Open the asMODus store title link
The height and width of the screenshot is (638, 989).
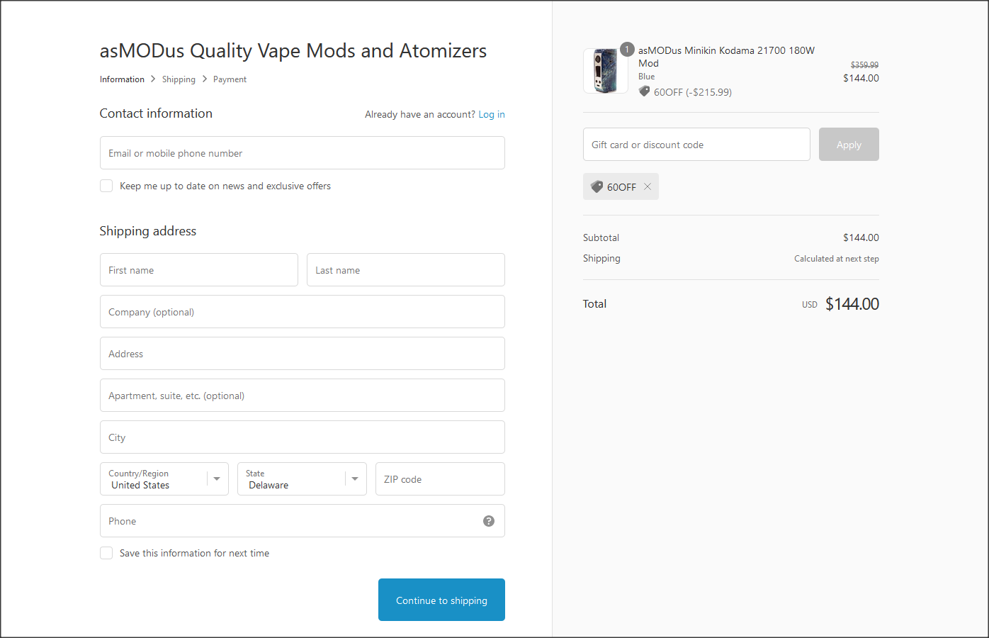[293, 50]
